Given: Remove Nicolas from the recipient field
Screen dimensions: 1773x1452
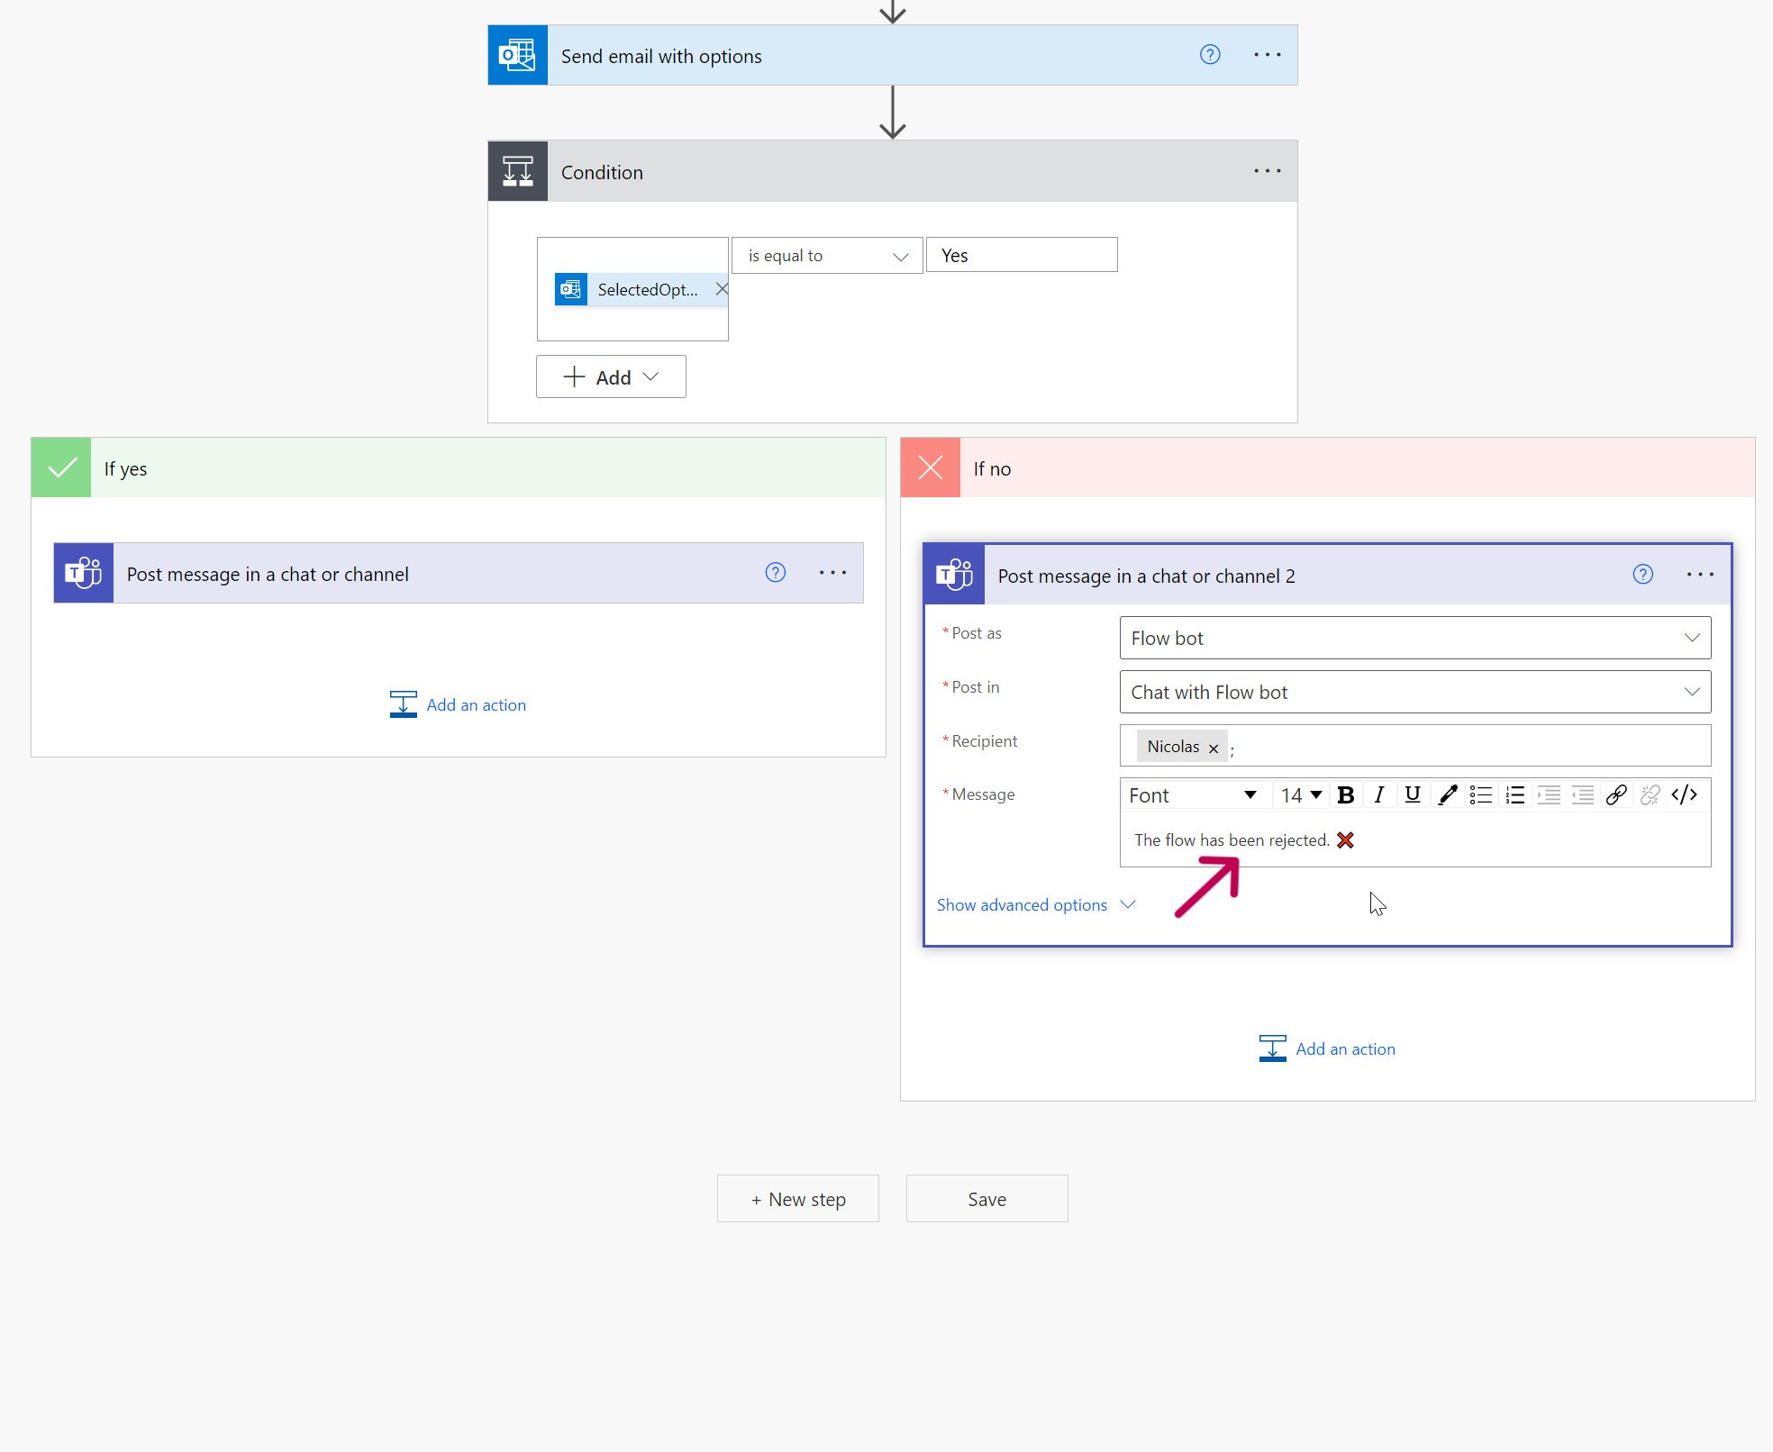Looking at the screenshot, I should (x=1214, y=748).
